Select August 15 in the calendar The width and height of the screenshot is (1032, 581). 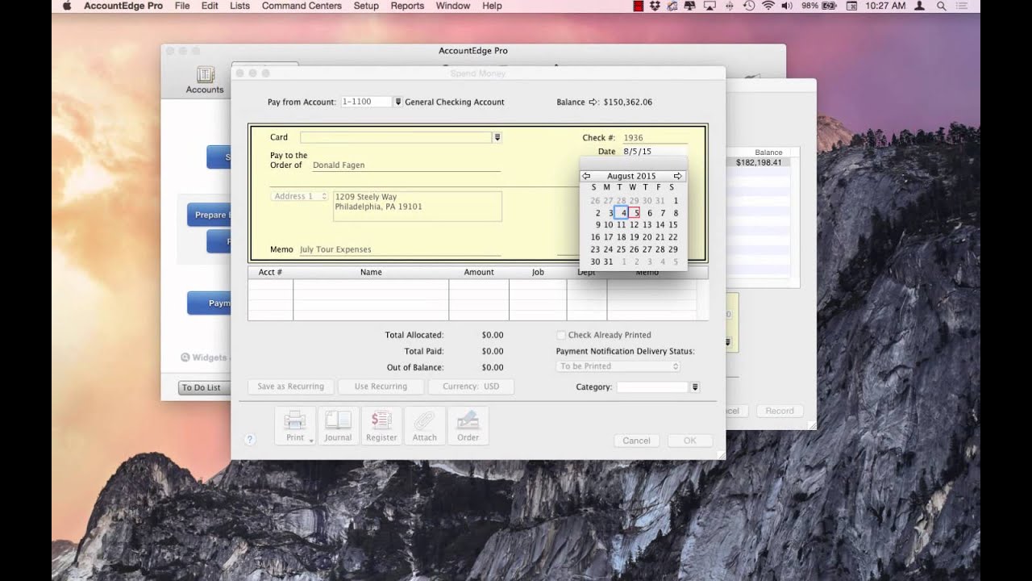[673, 225]
